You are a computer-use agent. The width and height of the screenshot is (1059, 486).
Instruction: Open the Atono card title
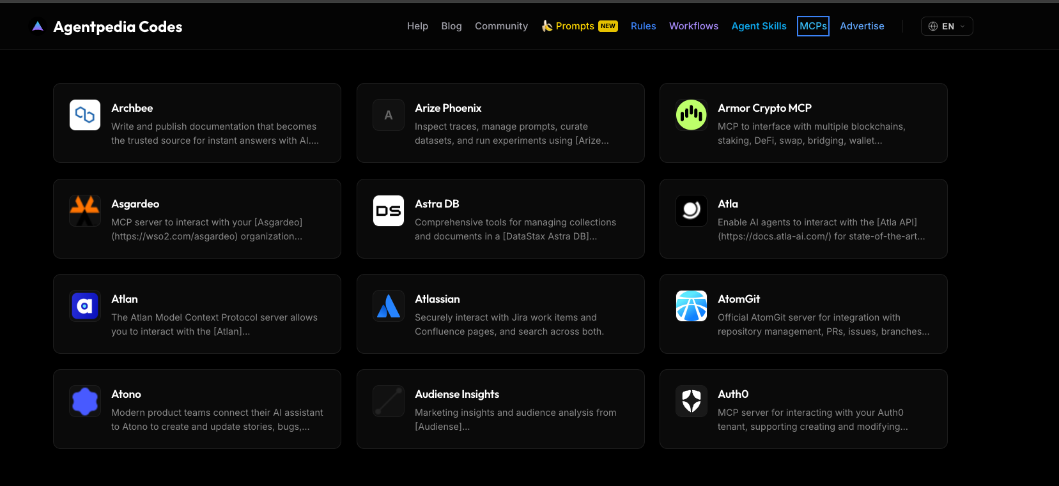tap(127, 394)
